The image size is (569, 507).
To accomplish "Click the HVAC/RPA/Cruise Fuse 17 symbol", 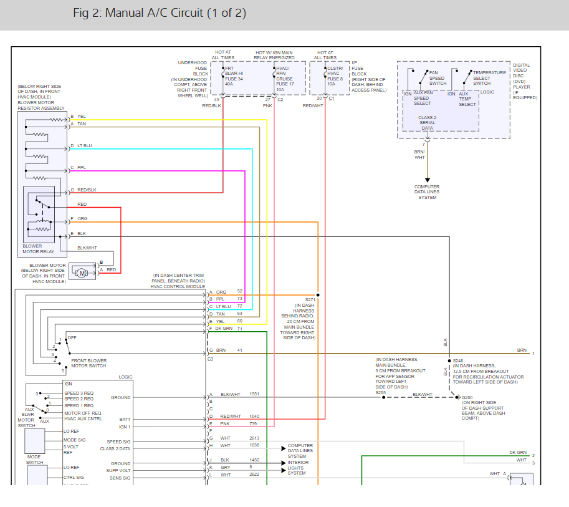I will pyautogui.click(x=274, y=75).
